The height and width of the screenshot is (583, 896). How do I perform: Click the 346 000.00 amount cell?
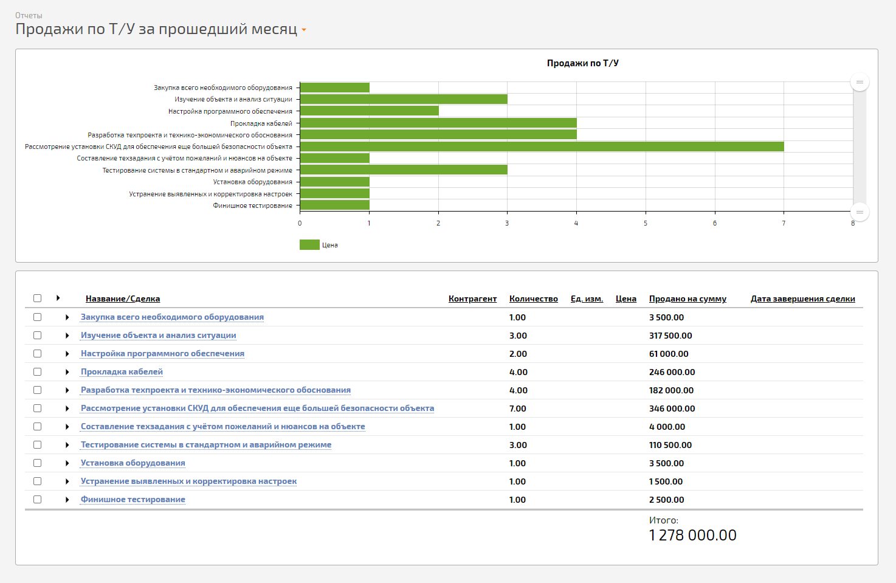(x=672, y=409)
